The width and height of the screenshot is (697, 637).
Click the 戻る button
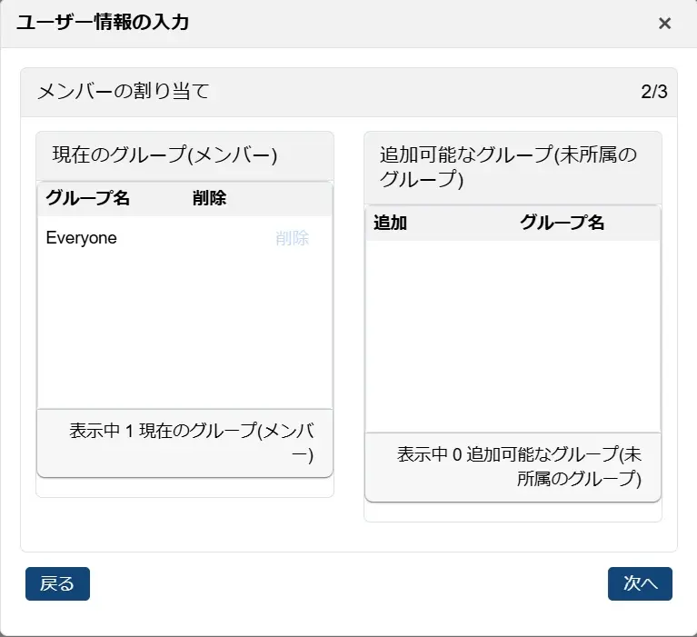click(x=57, y=584)
